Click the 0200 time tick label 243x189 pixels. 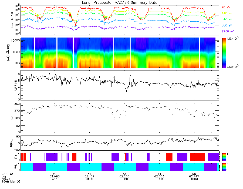(55, 179)
